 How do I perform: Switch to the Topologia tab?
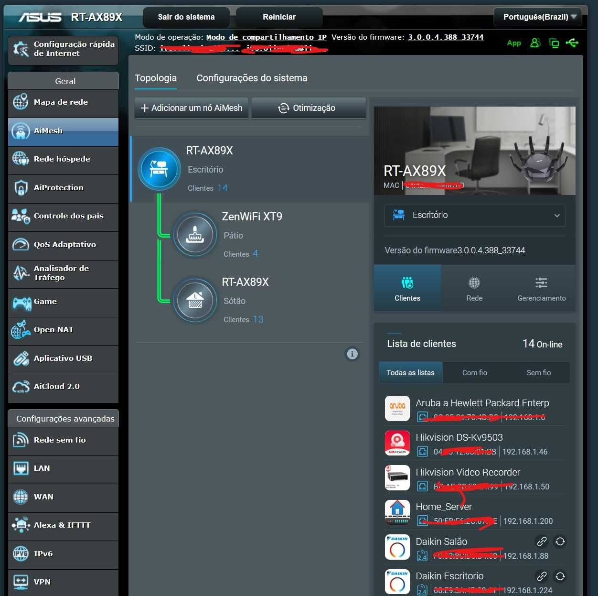coord(156,78)
